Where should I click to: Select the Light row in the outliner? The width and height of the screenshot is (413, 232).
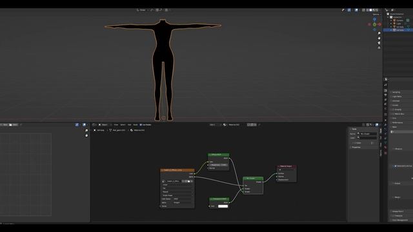coord(399,24)
